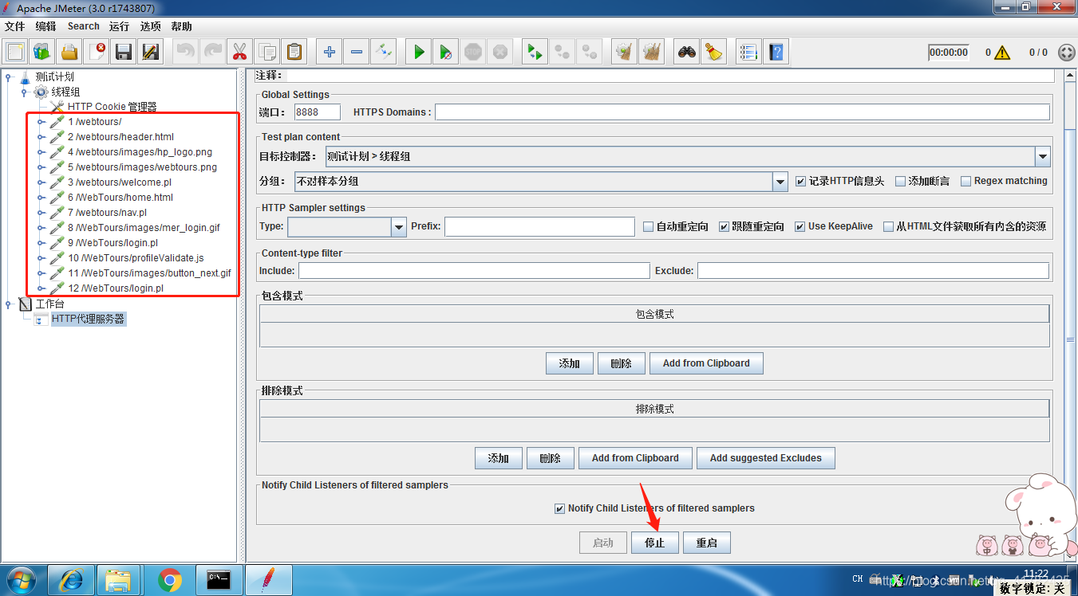
Task: Open the Search menu
Action: (84, 26)
